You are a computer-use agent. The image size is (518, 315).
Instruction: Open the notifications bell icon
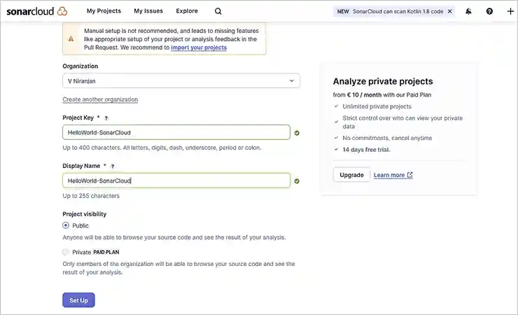click(468, 11)
